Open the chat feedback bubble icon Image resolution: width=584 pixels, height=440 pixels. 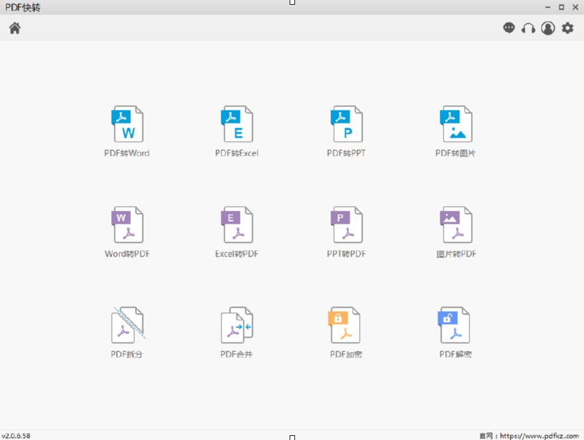(509, 28)
